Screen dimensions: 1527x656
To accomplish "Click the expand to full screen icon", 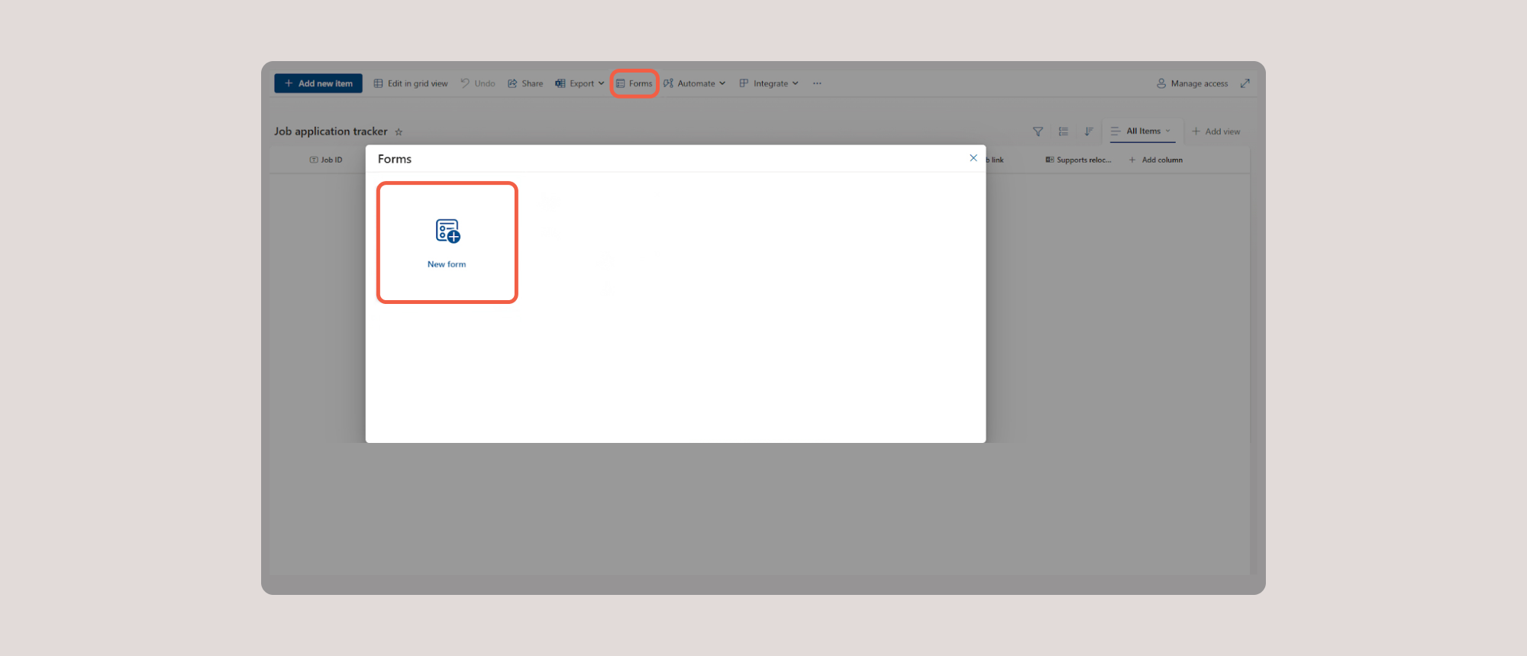I will tap(1245, 84).
